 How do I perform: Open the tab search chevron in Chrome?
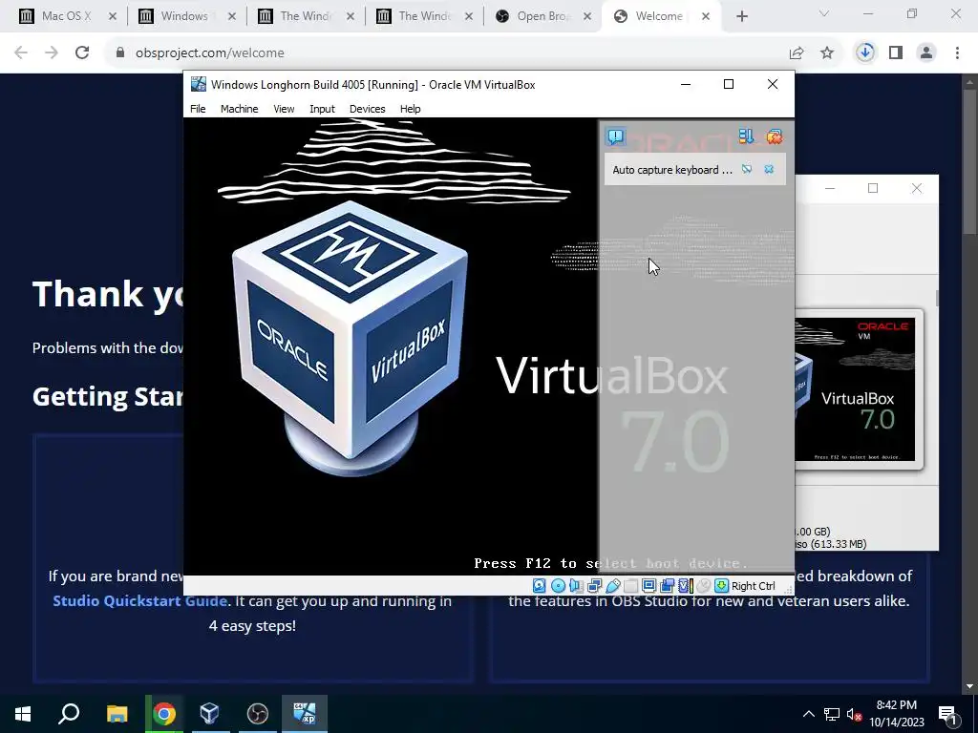point(824,13)
